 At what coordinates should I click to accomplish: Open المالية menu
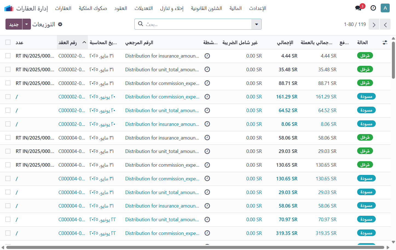tap(236, 8)
